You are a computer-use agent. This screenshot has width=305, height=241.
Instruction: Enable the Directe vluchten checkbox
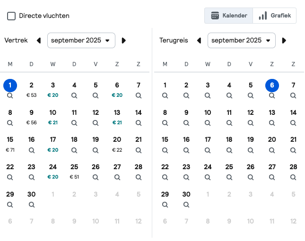[x=11, y=16]
